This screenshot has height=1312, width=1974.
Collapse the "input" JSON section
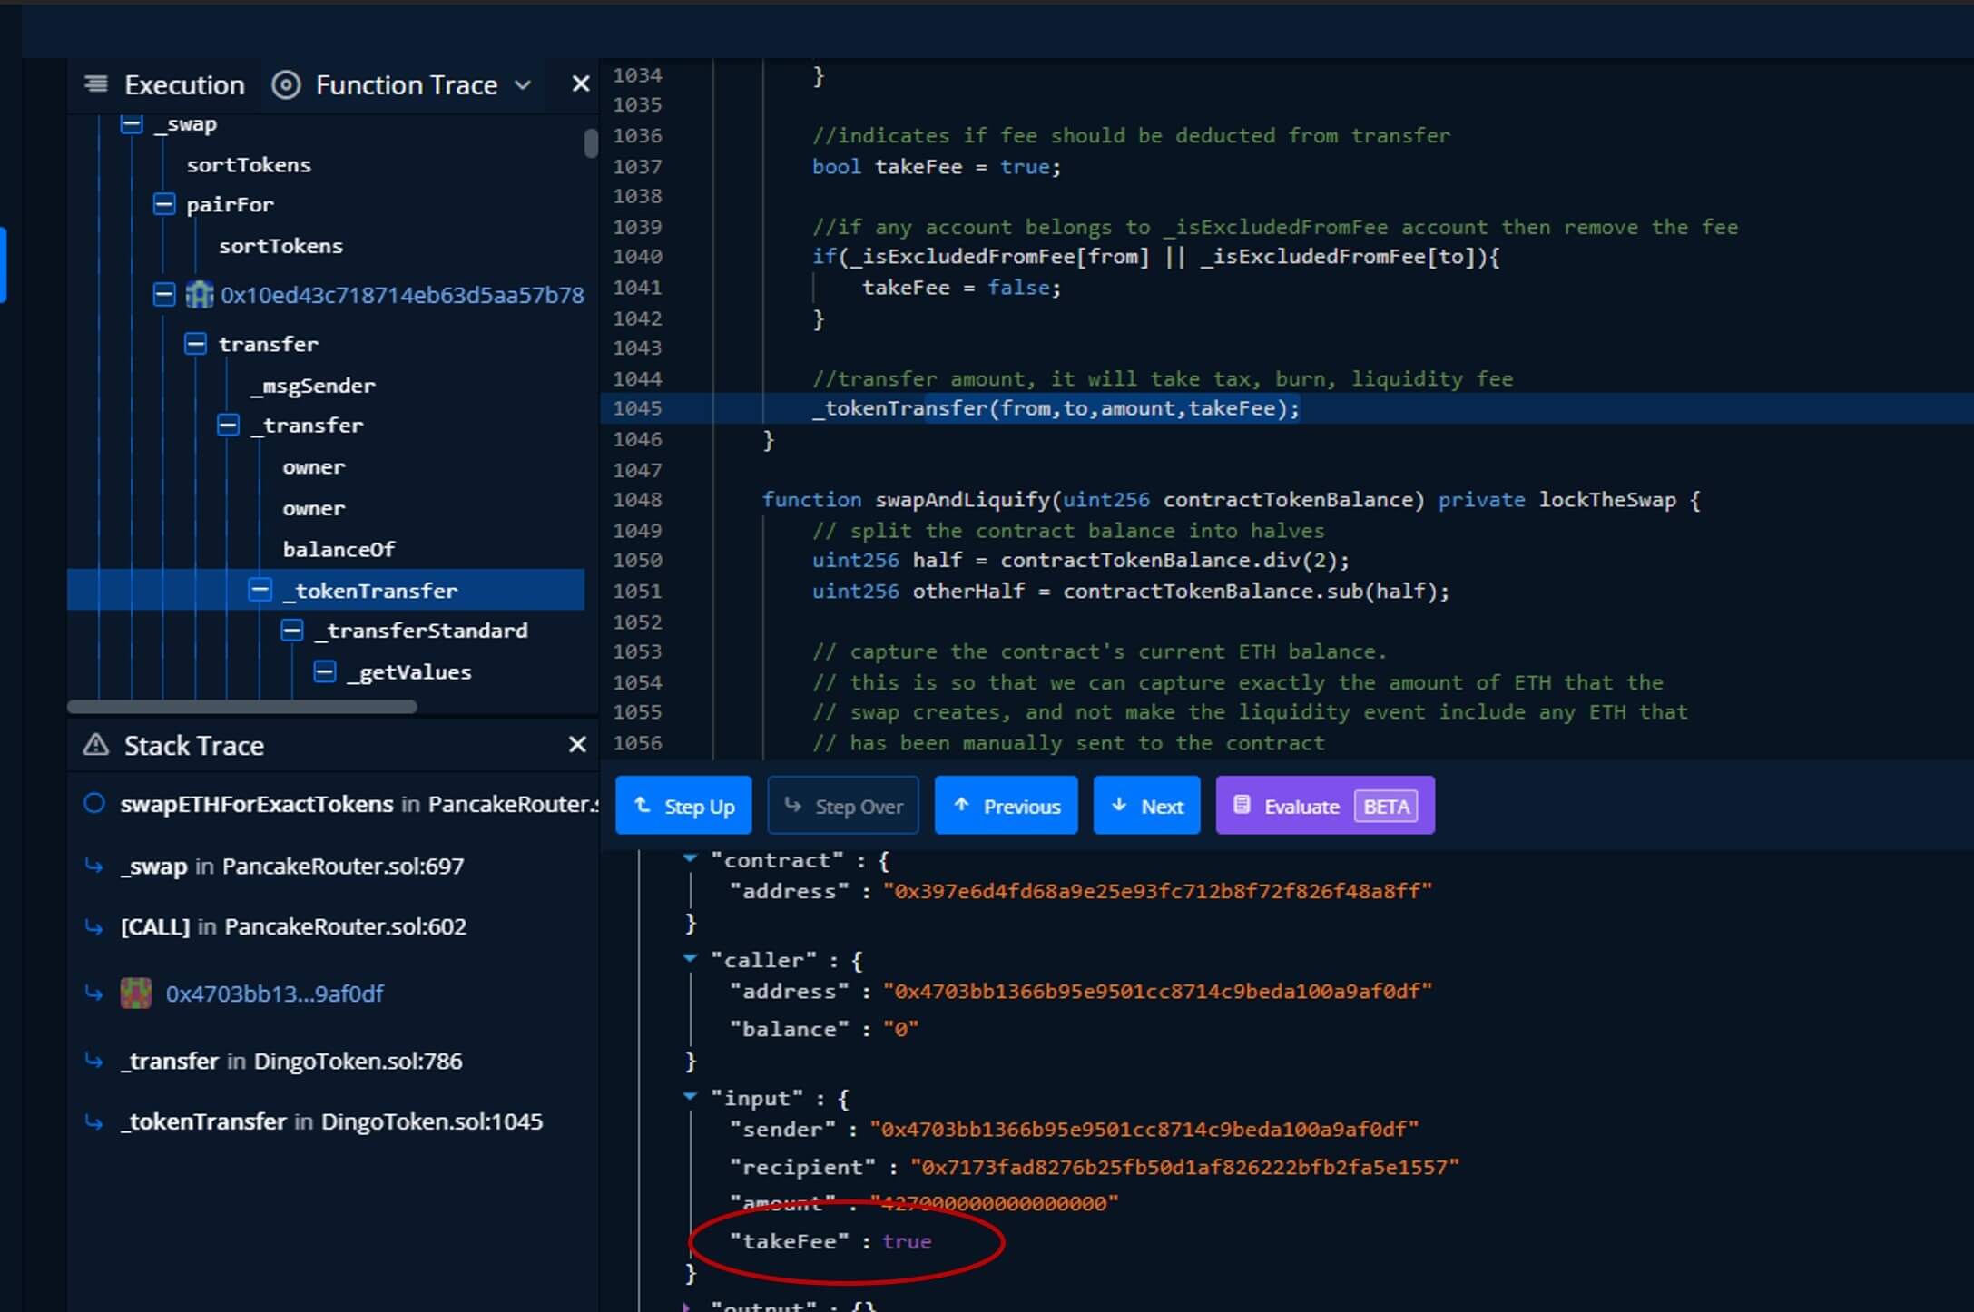click(x=690, y=1097)
